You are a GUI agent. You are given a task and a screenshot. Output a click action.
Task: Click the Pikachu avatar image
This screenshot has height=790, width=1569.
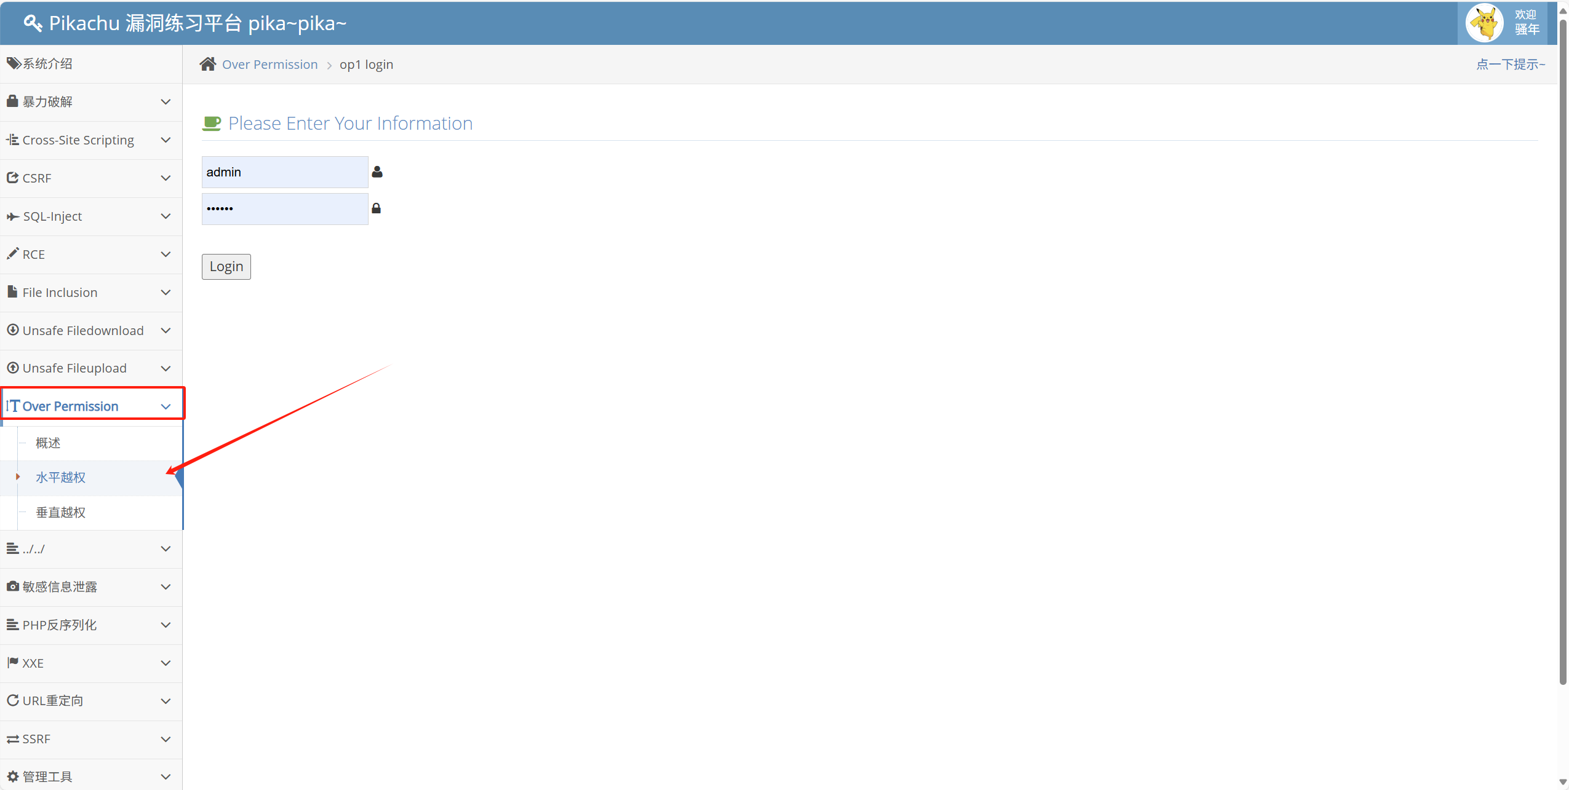(1484, 23)
